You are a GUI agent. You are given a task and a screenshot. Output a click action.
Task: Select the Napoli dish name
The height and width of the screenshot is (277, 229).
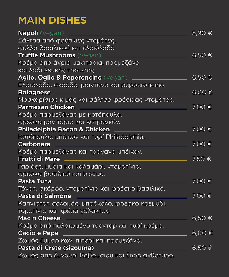tap(28, 33)
